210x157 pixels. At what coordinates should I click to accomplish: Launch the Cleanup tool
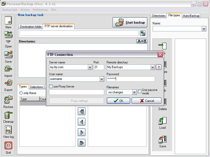pos(8,115)
